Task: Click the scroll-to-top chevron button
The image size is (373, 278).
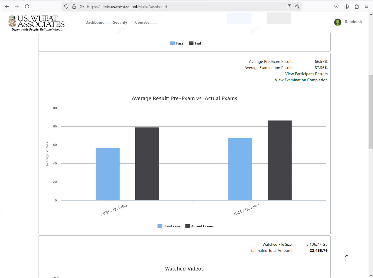Action: click(347, 256)
